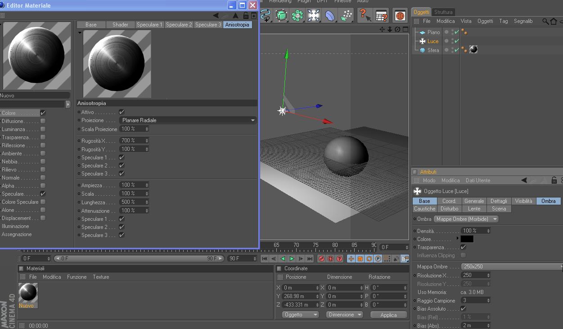Uncheck the Attivo anisotropy checkbox
Screen dimensions: 563x329
[x=122, y=112]
